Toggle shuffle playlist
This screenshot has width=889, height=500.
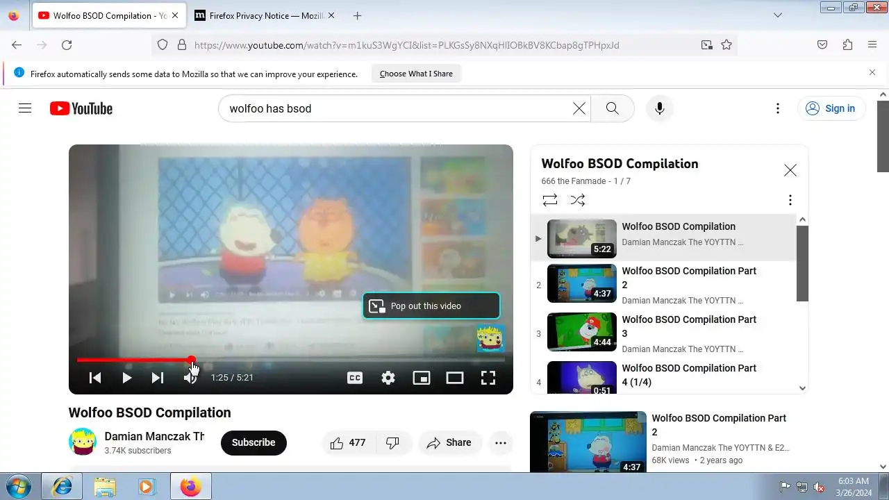578,200
